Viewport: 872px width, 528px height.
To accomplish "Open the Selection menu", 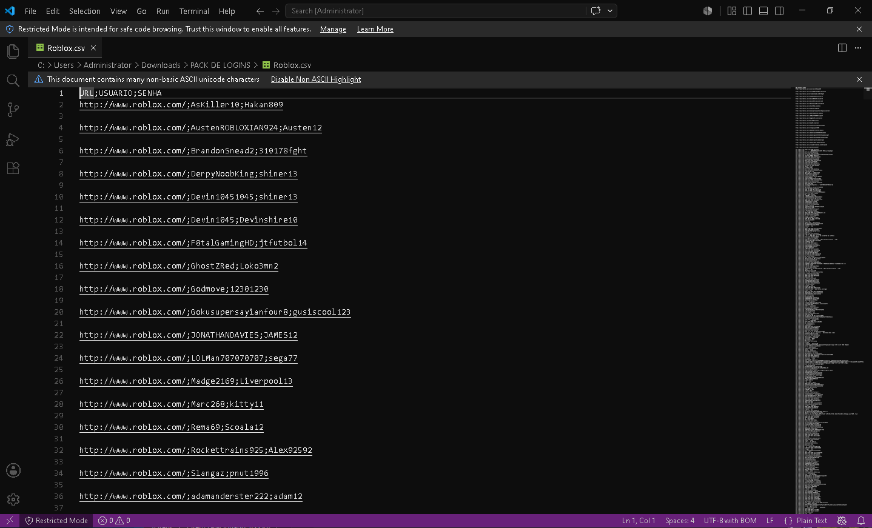I will click(85, 11).
